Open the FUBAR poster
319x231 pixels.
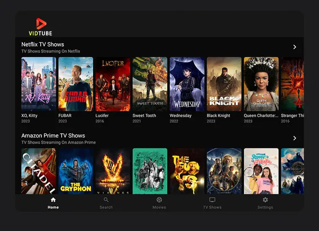pyautogui.click(x=76, y=84)
